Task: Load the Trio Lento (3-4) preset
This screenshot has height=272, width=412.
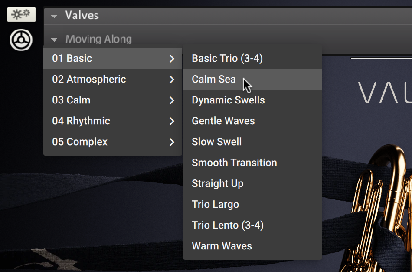Action: [x=228, y=225]
